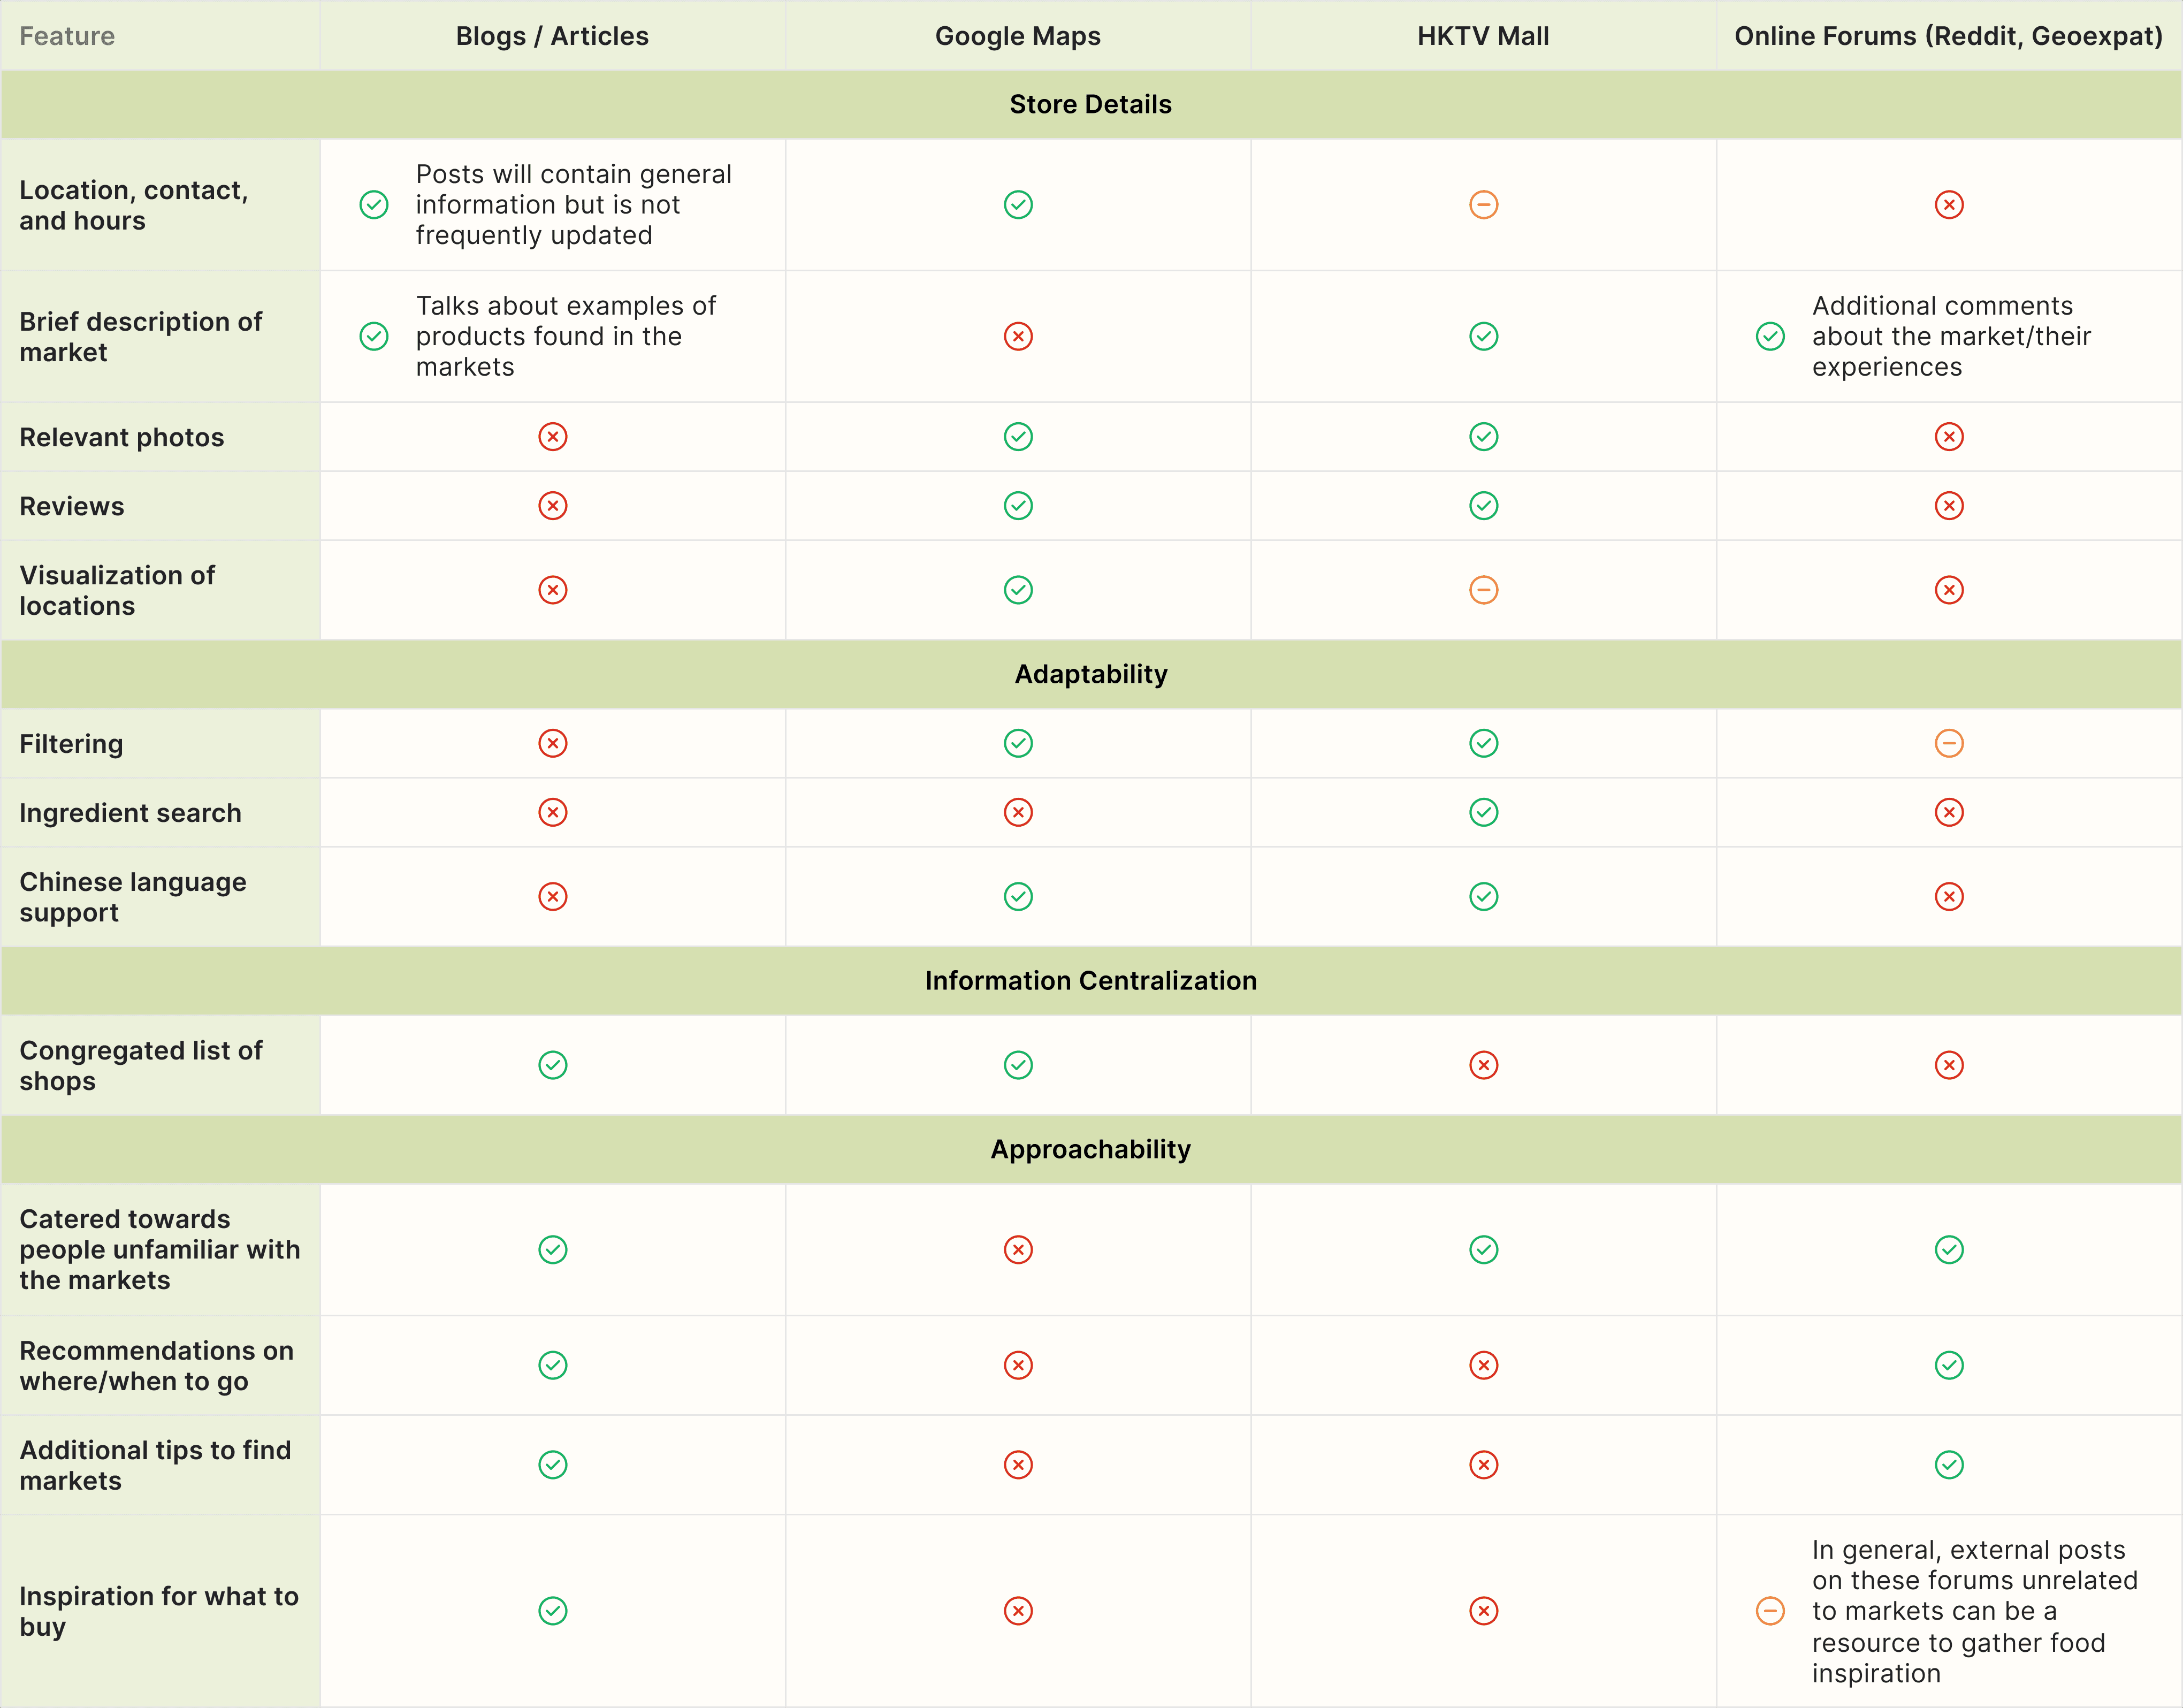Click the red cross for Google Maps Catered towards unfamiliar people
This screenshot has width=2183, height=1708.
tap(1018, 1250)
